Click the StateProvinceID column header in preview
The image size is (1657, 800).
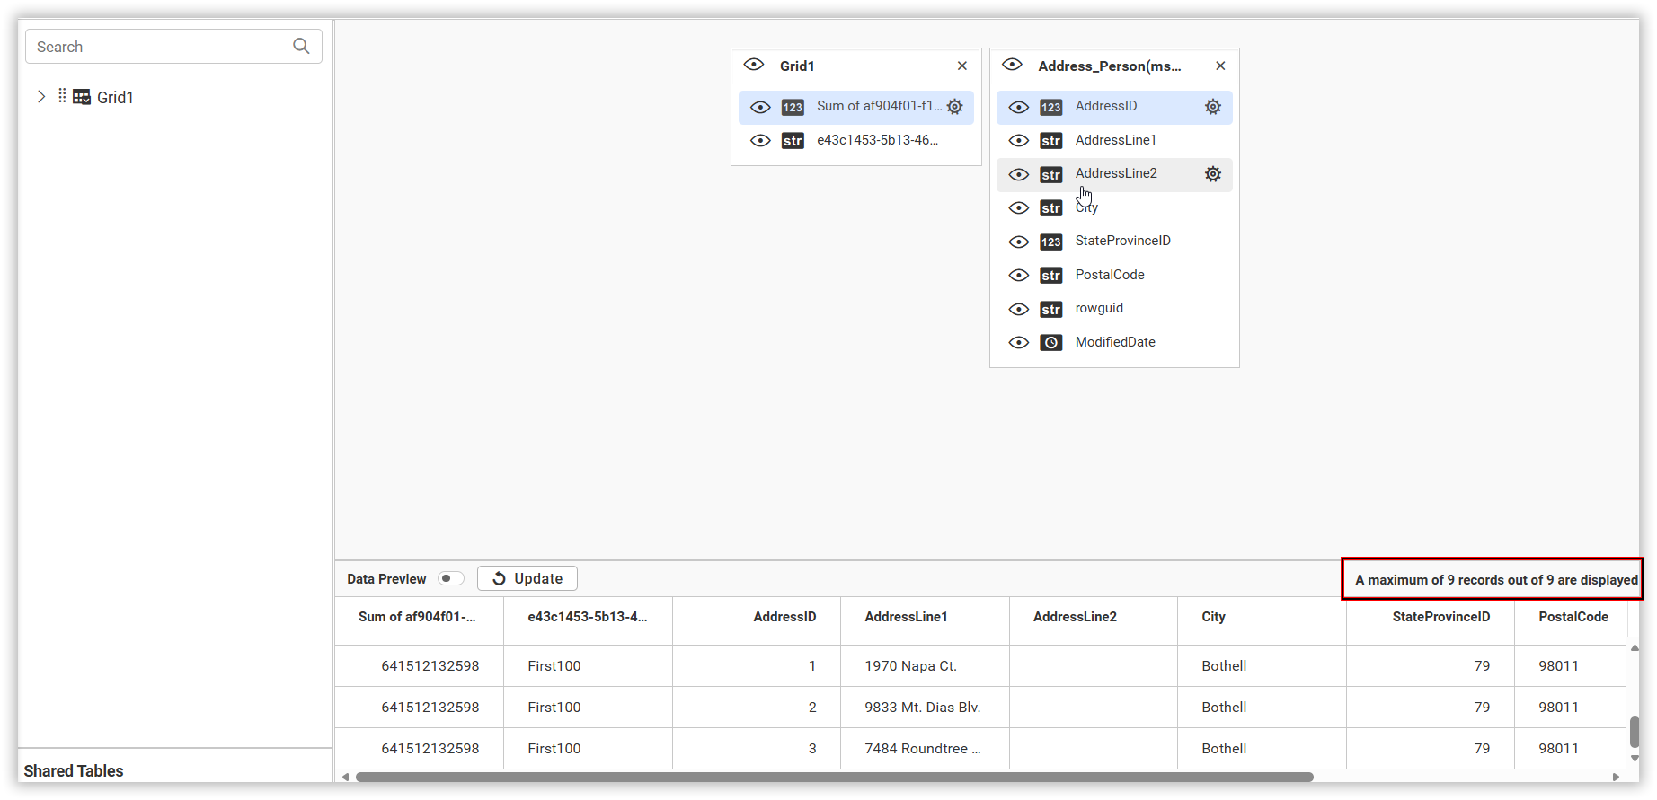[x=1431, y=617]
